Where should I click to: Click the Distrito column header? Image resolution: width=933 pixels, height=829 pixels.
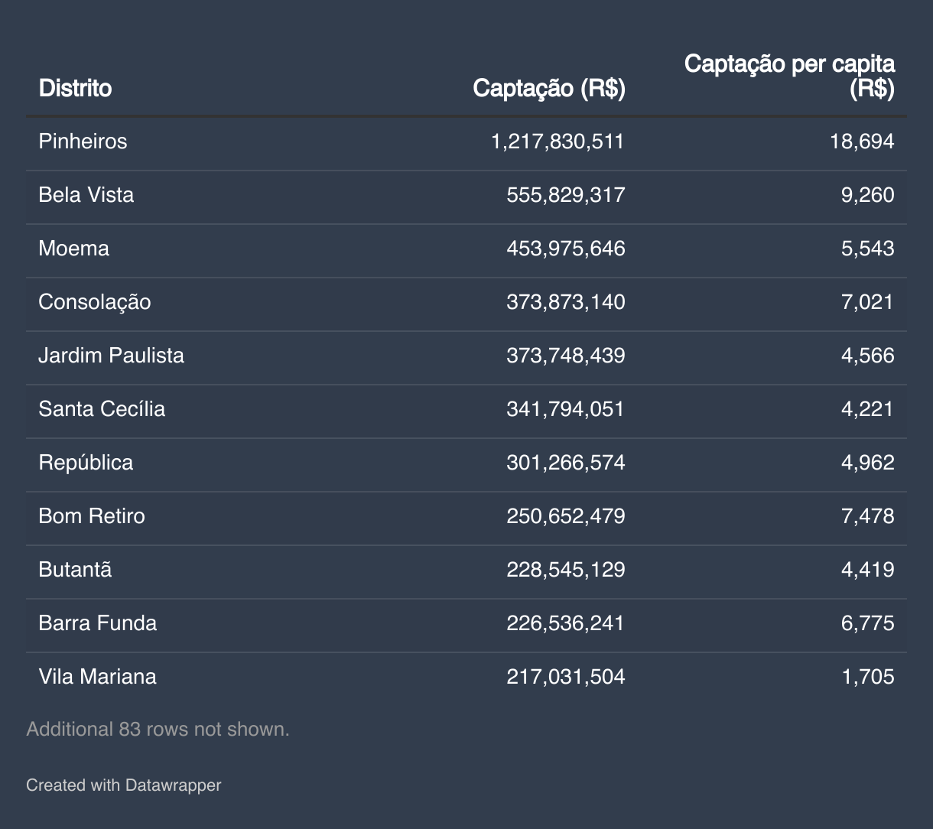pyautogui.click(x=75, y=89)
